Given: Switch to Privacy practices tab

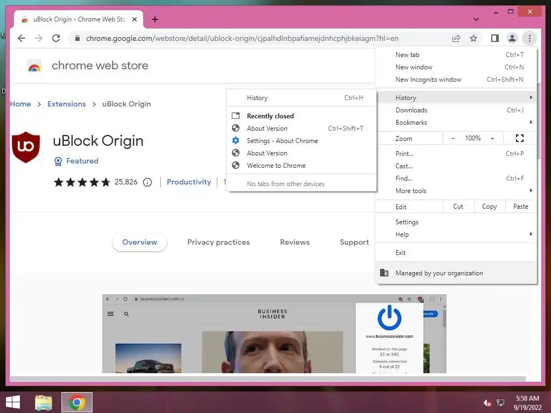Looking at the screenshot, I should coord(218,242).
